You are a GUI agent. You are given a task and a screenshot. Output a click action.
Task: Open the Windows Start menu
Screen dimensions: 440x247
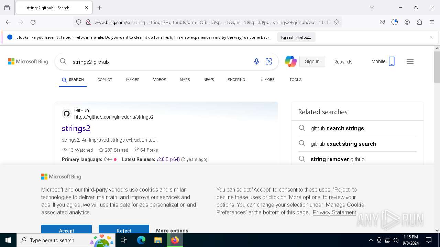tap(8, 240)
